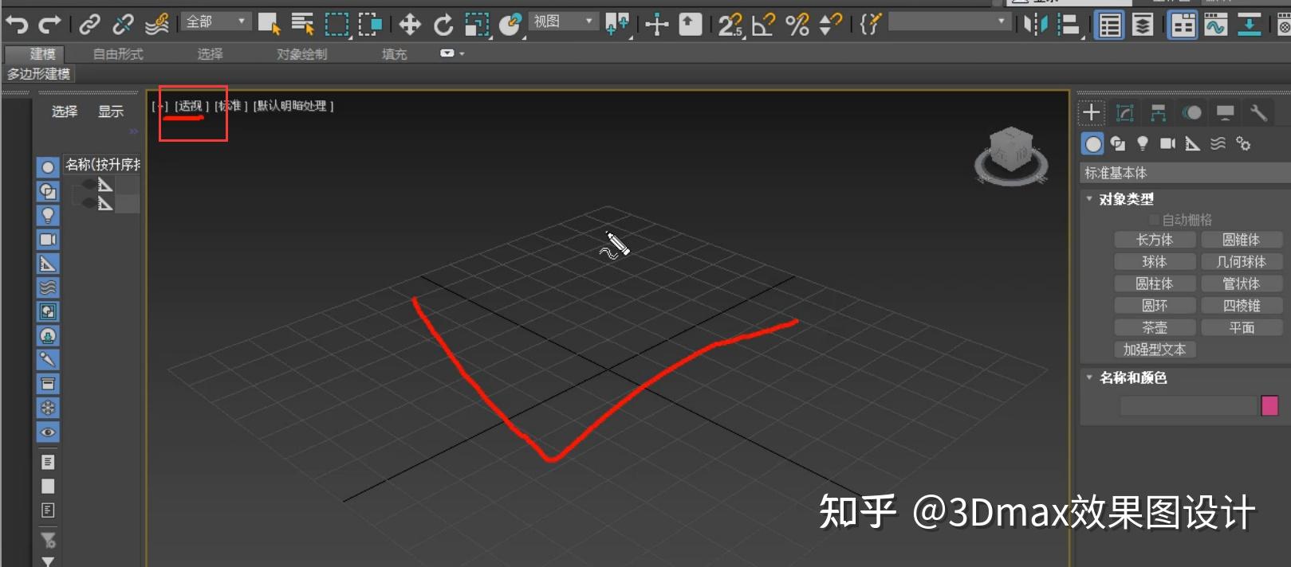Activate the Select and Rotate tool
Viewport: 1291px width, 567px height.
point(443,25)
